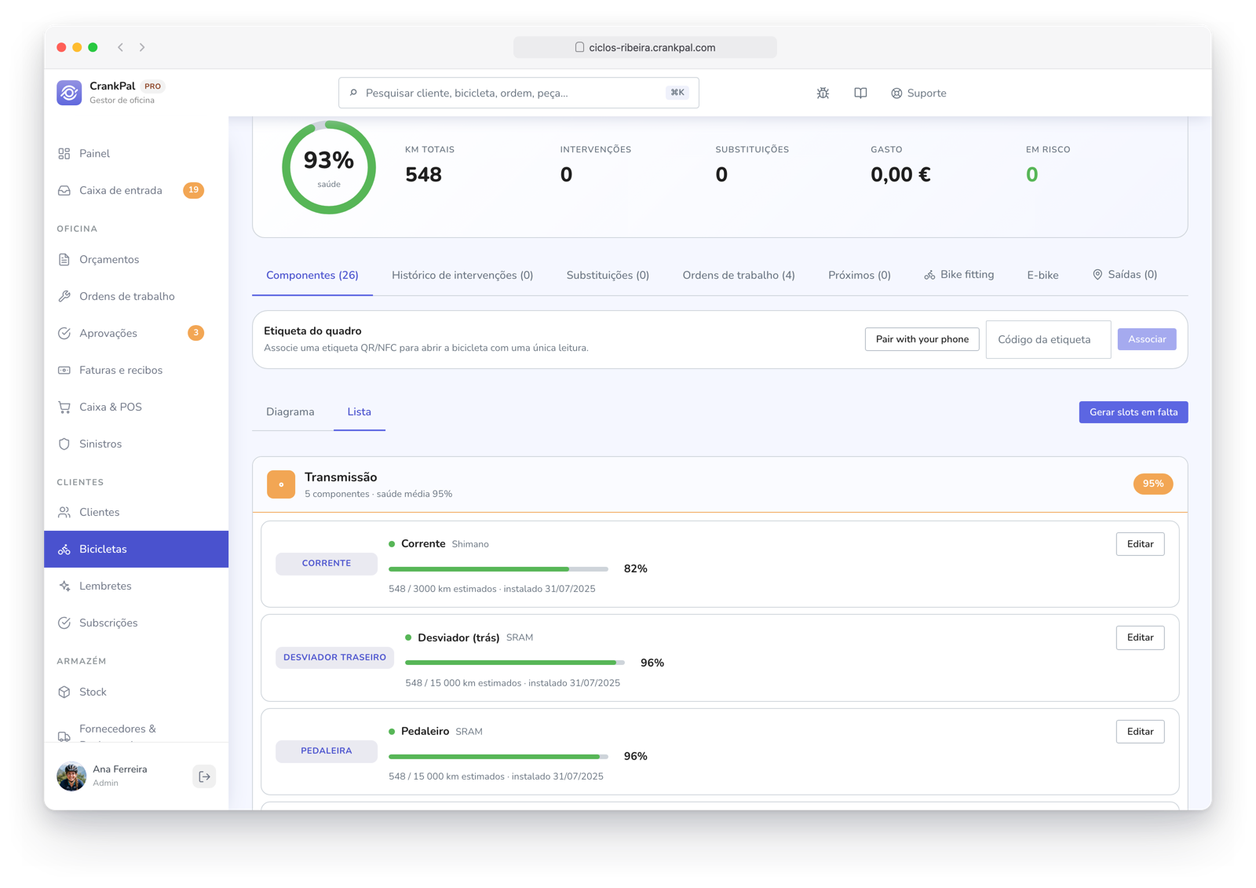The width and height of the screenshot is (1256, 888).
Task: Click the Código da etiqueta input field
Action: (x=1048, y=339)
